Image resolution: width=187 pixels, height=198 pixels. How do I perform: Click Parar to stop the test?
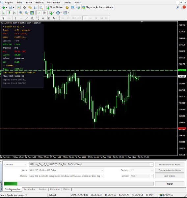pyautogui.click(x=170, y=184)
